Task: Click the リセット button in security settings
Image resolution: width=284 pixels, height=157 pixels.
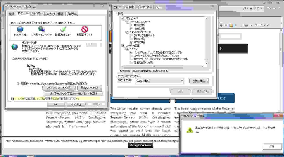Action: (199, 81)
